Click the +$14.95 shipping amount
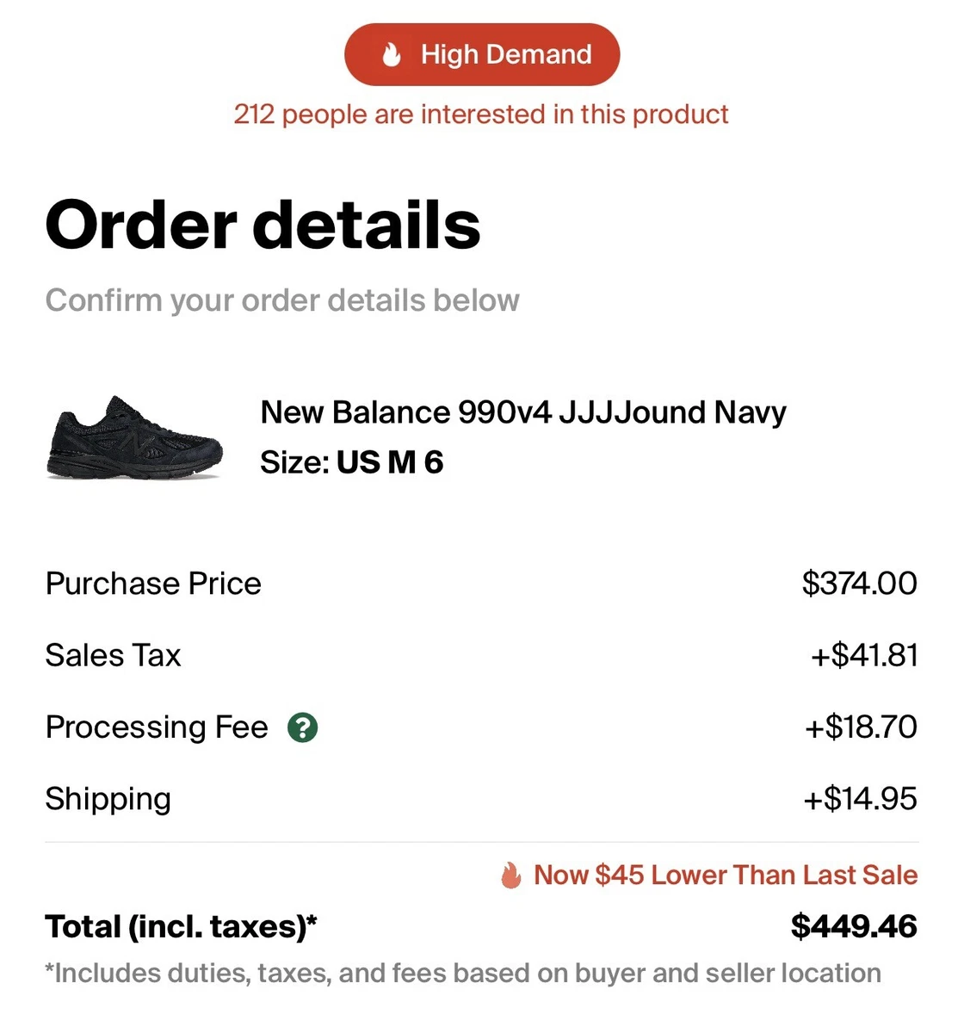 click(x=860, y=799)
